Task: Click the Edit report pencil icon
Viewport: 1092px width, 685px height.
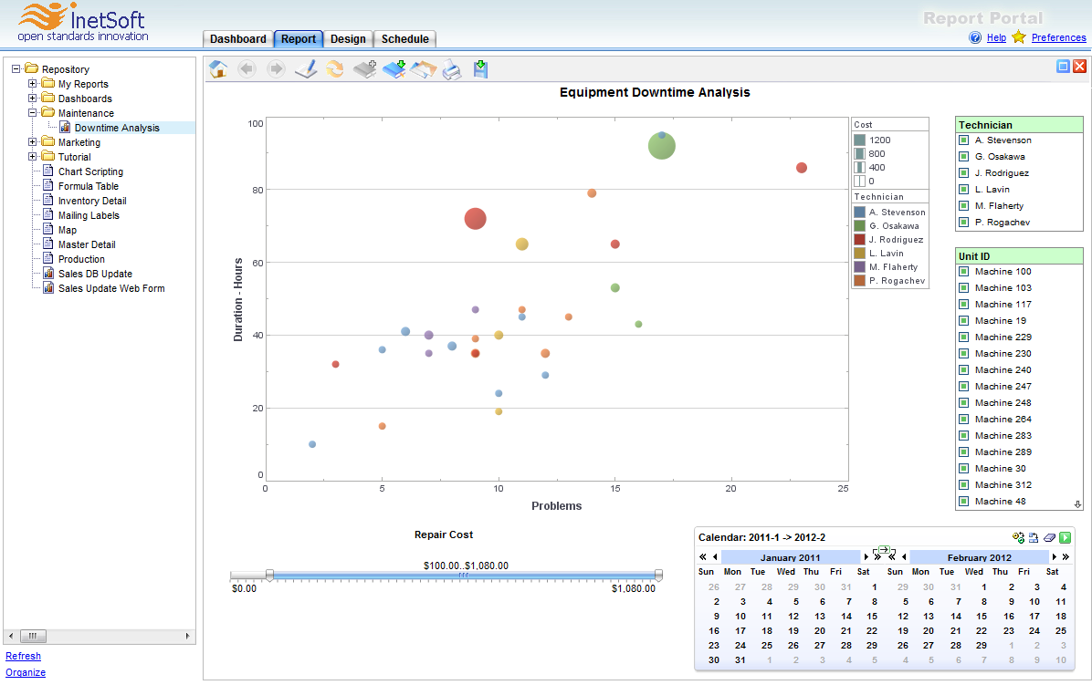Action: pyautogui.click(x=306, y=69)
